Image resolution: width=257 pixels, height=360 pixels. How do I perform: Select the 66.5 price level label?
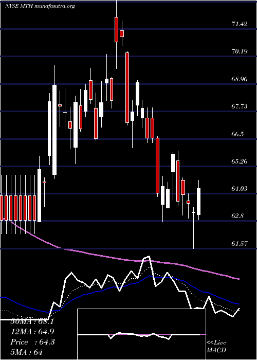pos(237,134)
